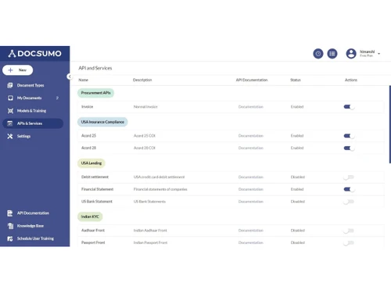The width and height of the screenshot is (391, 293).
Task: Click the My Documents sidebar icon
Action: [x=10, y=98]
